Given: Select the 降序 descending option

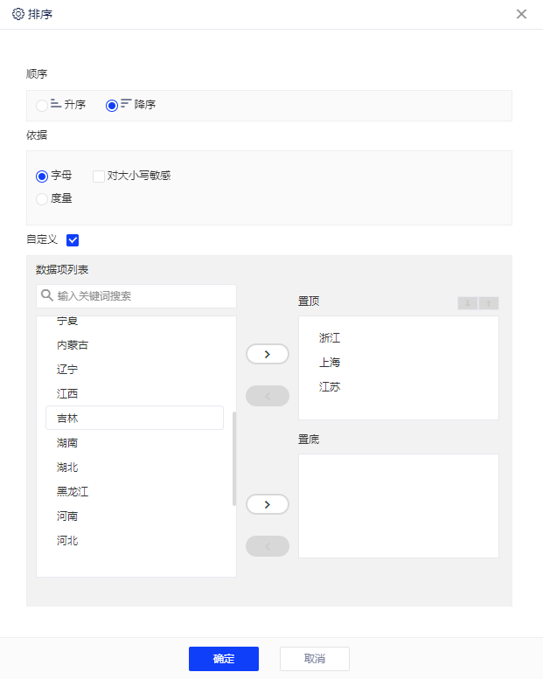Looking at the screenshot, I should pos(112,106).
